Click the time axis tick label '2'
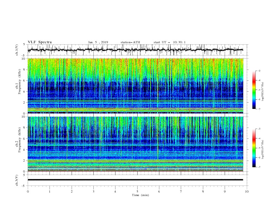The width and height of the screenshot is (278, 215). coord(72,191)
